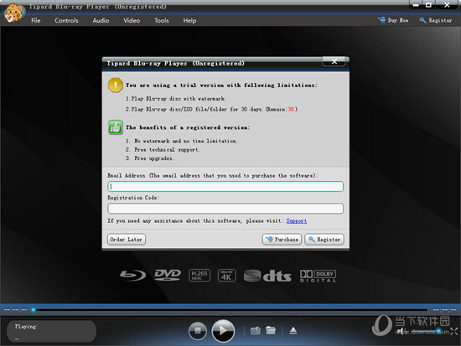Click the yellow warning icon

point(116,85)
